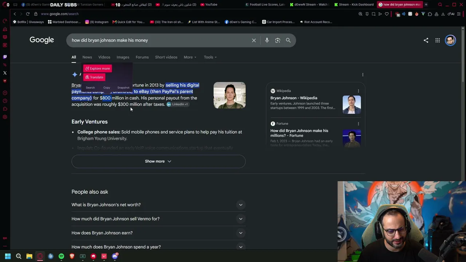The image size is (466, 262).
Task: Click Explore more in selection popup
Action: click(98, 68)
